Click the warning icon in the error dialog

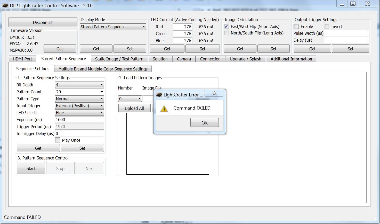click(164, 109)
